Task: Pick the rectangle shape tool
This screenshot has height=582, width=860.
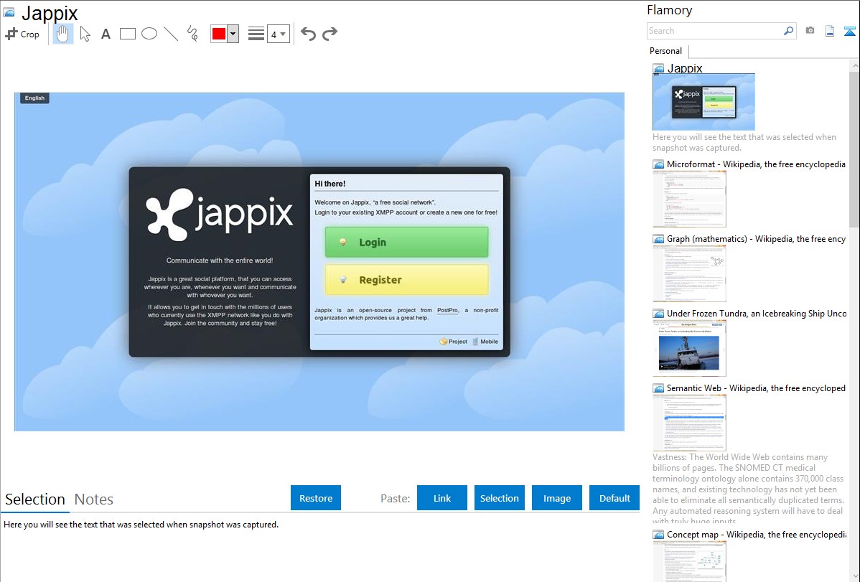Action: (128, 34)
